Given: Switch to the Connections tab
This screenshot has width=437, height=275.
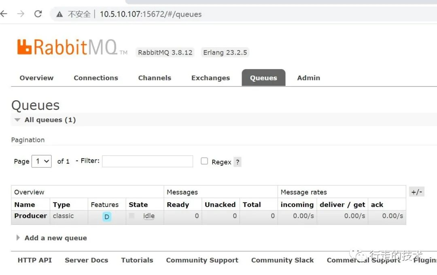Looking at the screenshot, I should pos(96,78).
